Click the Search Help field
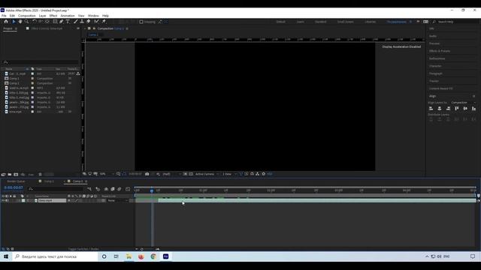481x270 pixels. click(x=455, y=22)
